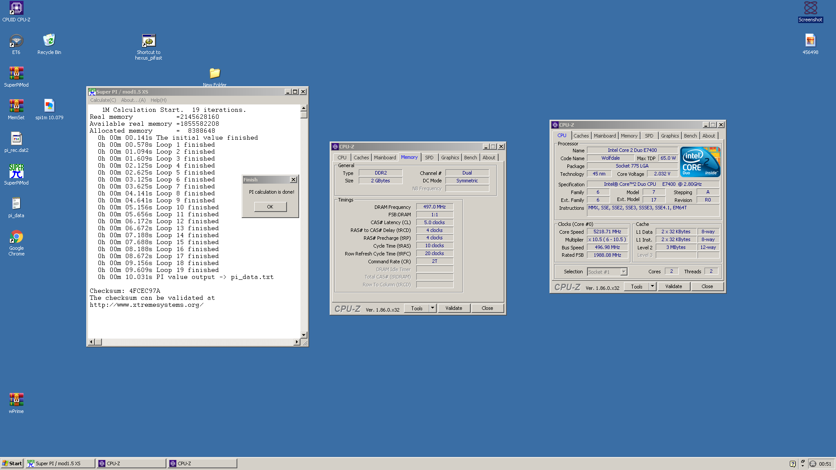Image resolution: width=836 pixels, height=470 pixels.
Task: Expand Tools dropdown arrow in processor CPU-Z window
Action: [653, 286]
